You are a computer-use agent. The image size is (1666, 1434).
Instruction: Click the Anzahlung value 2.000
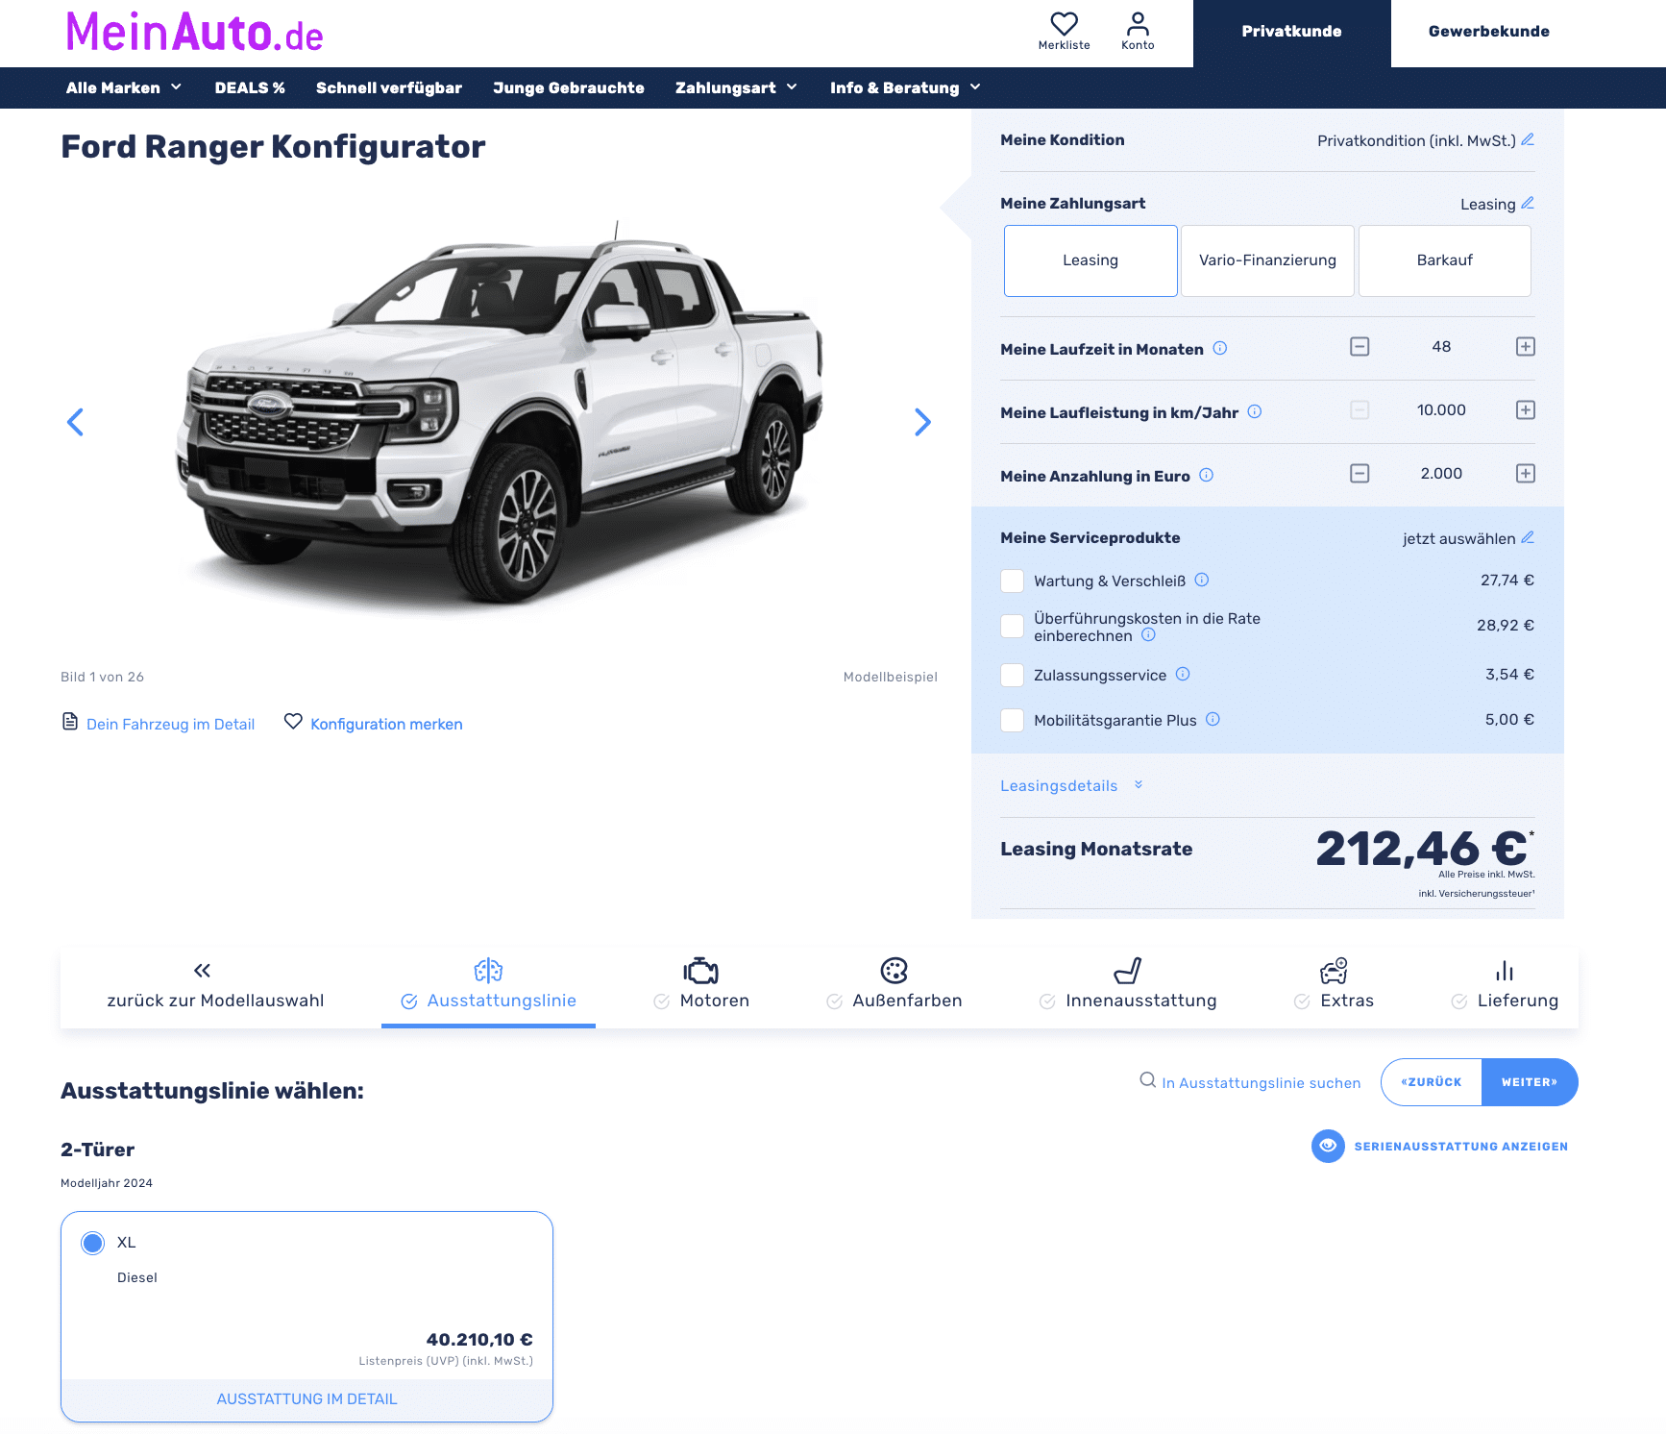click(x=1441, y=473)
